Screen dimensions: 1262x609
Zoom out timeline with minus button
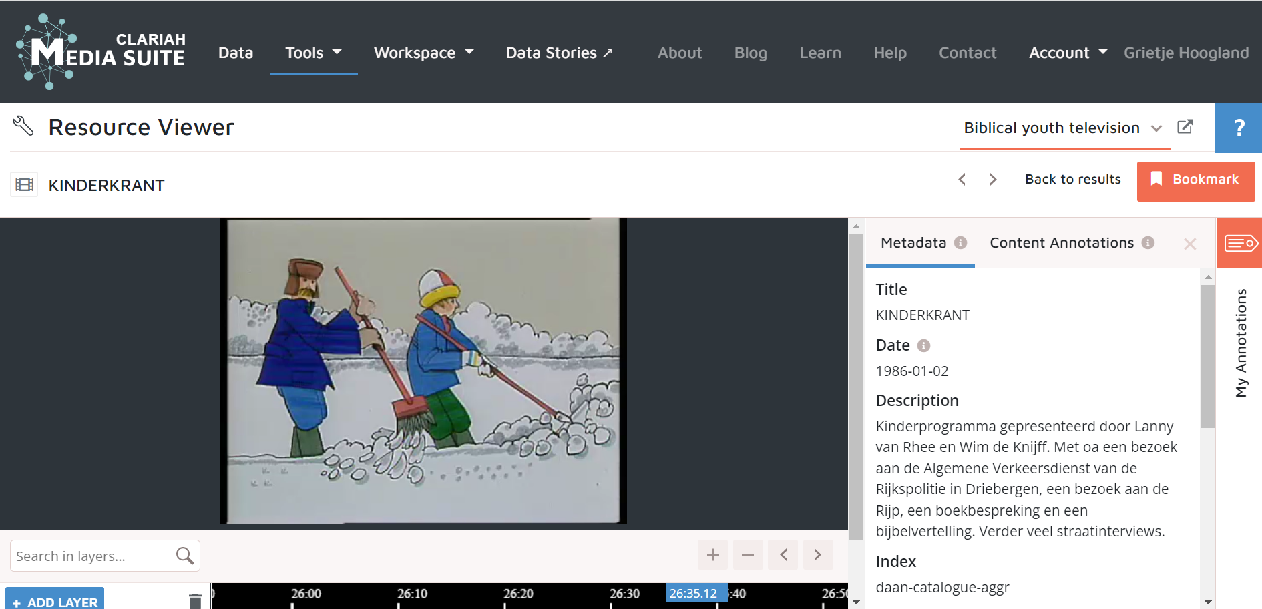pos(748,555)
